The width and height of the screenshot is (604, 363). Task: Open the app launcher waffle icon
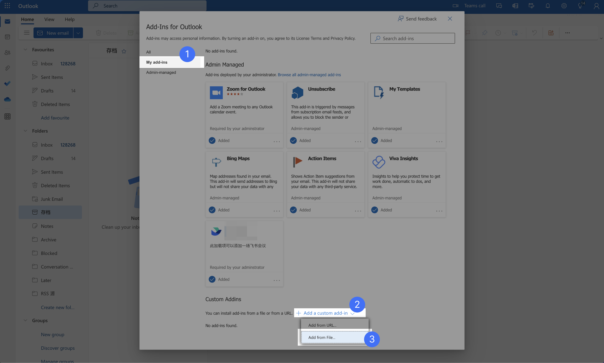[7, 6]
